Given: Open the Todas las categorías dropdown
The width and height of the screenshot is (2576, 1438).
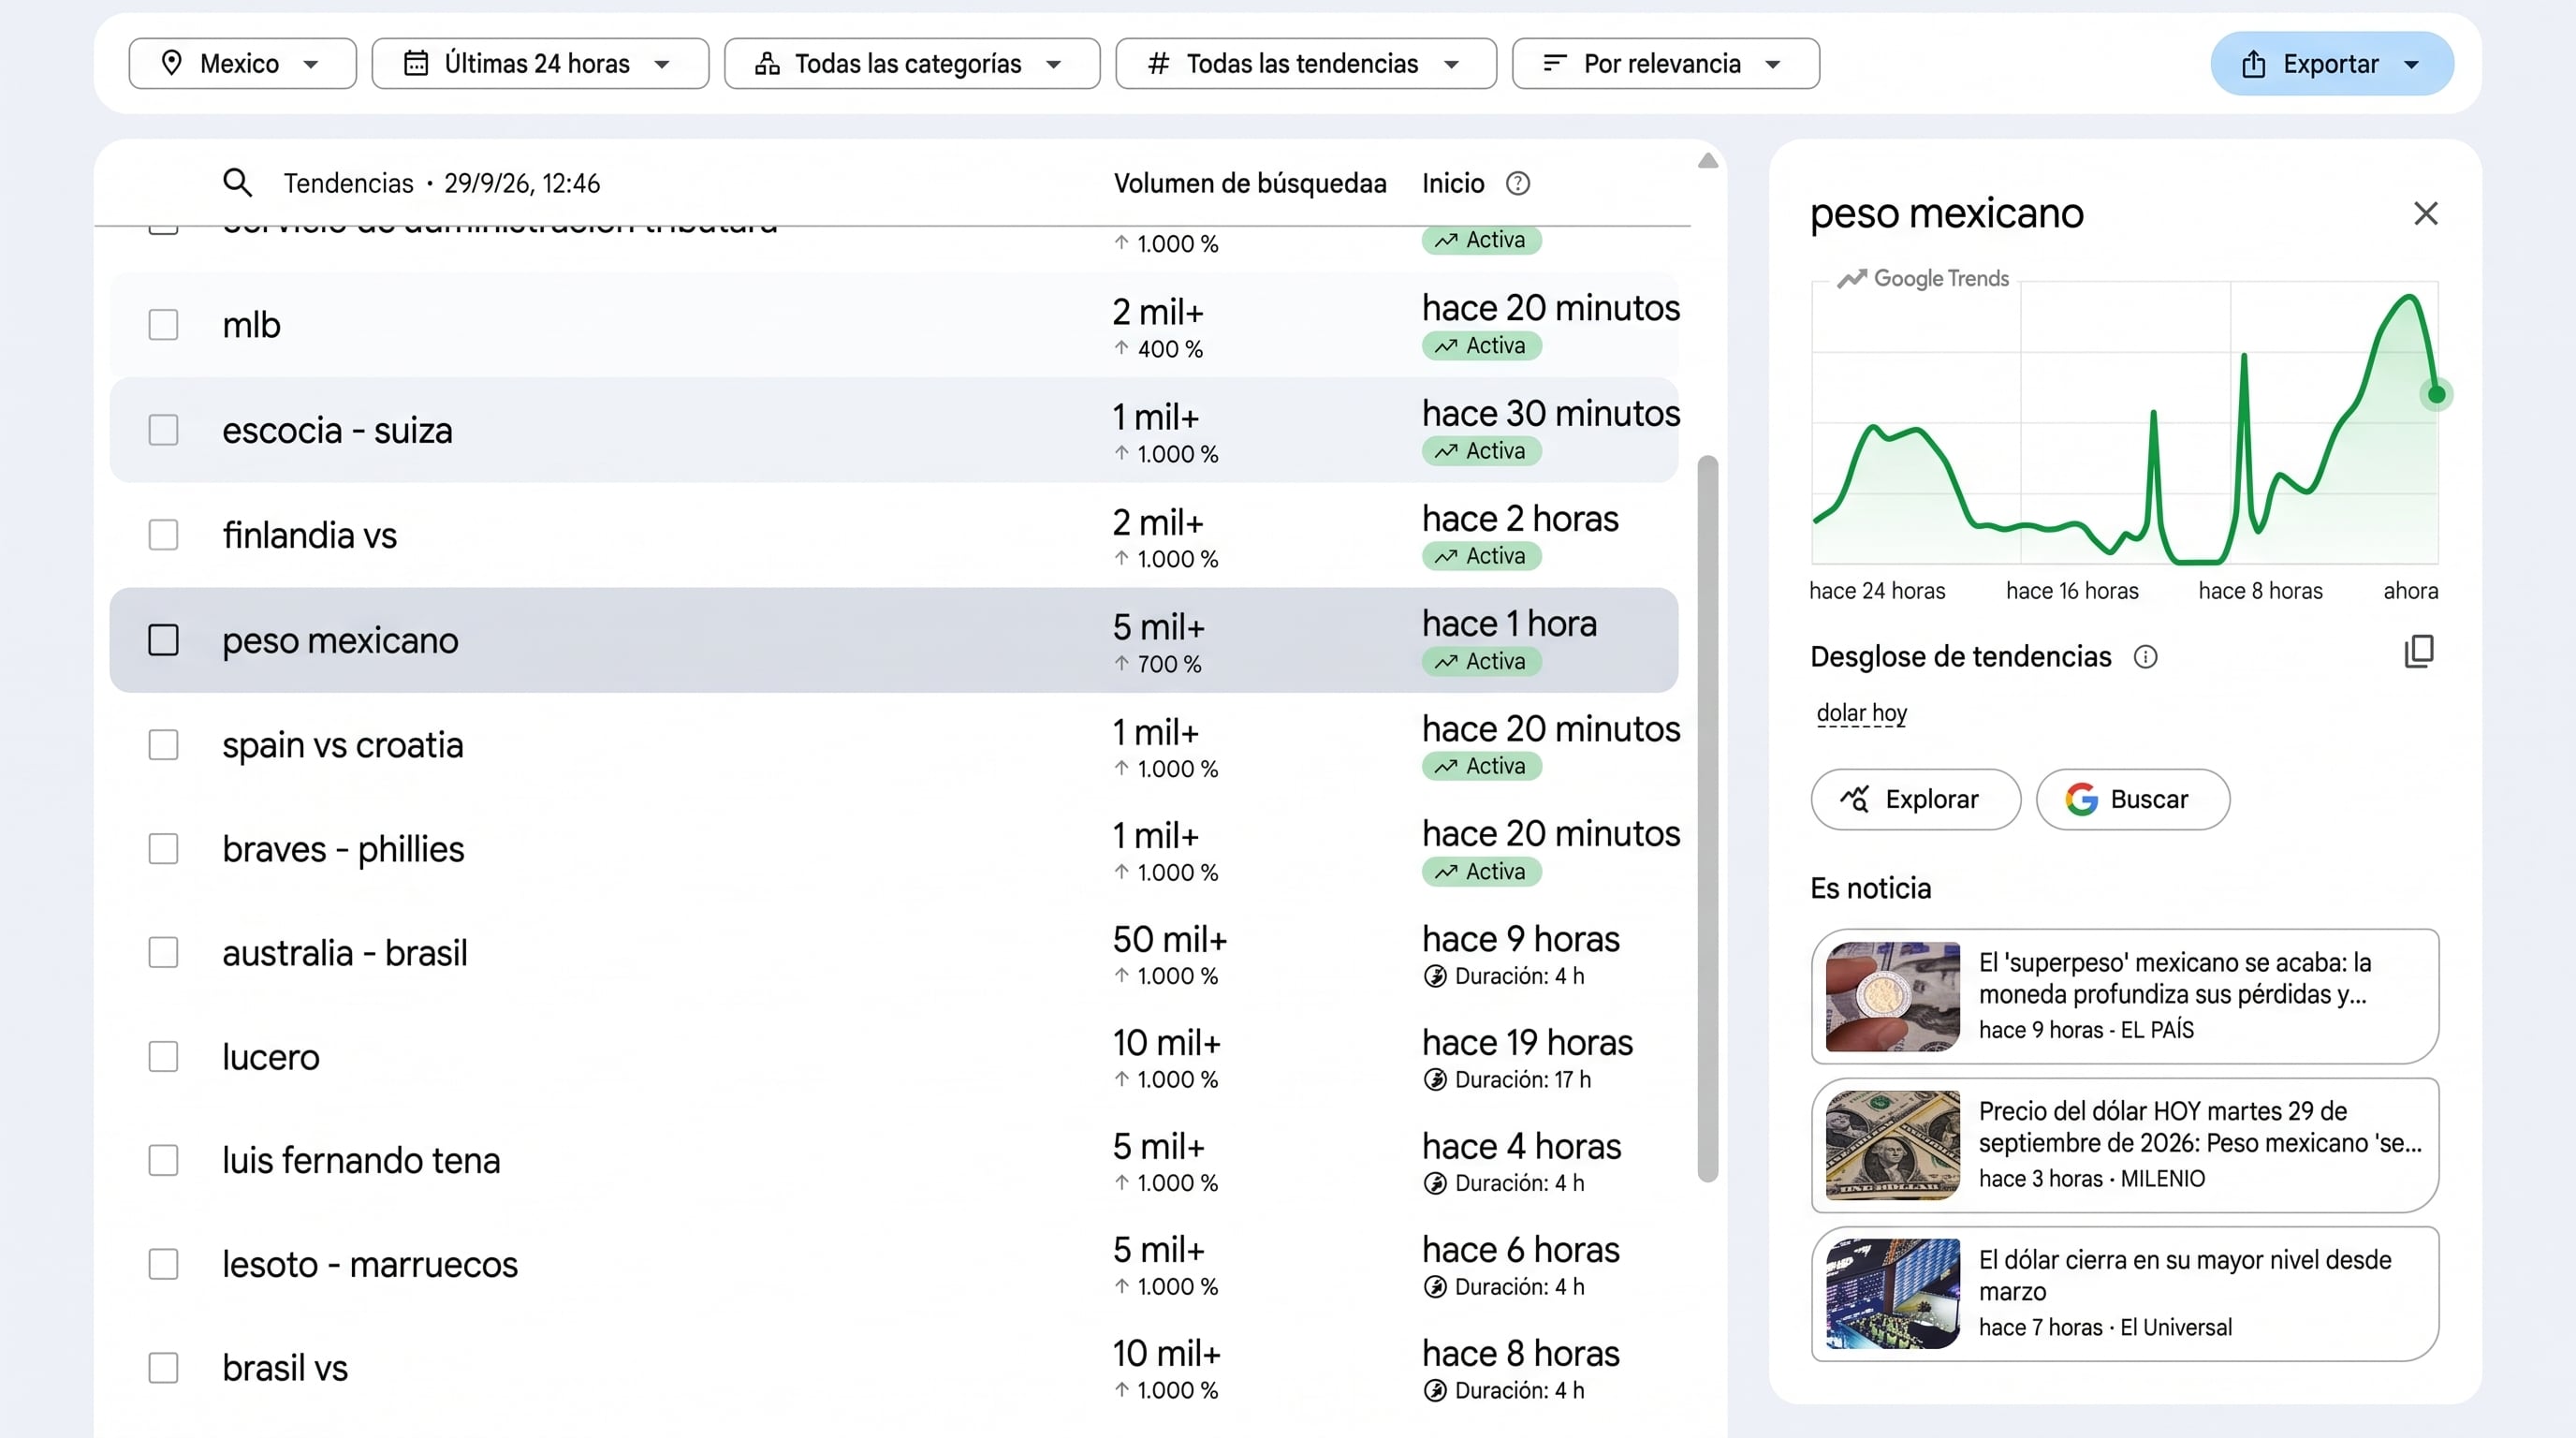Looking at the screenshot, I should (912, 63).
